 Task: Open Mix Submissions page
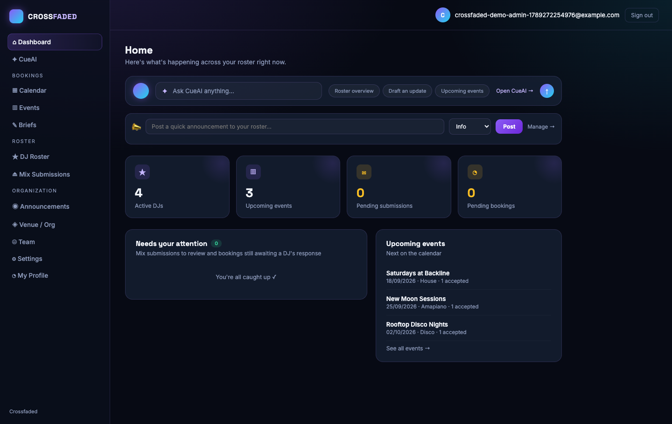click(55, 174)
